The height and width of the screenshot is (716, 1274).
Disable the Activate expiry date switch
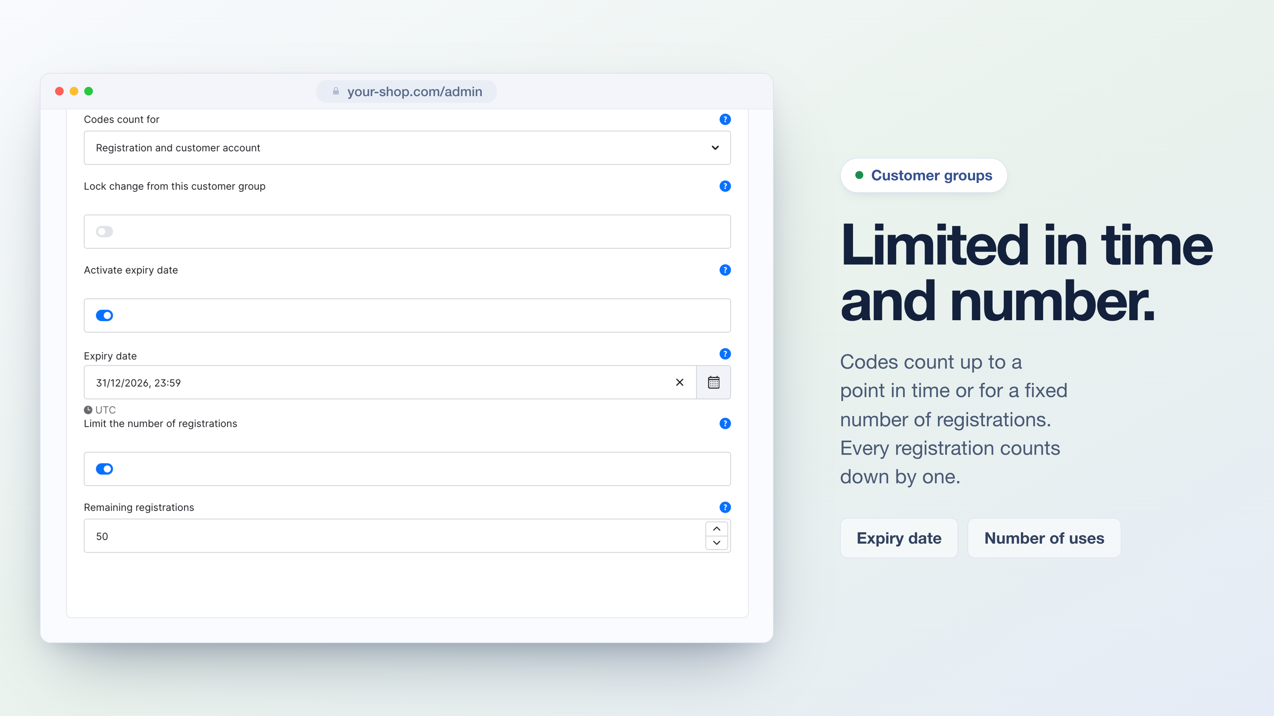pos(105,315)
